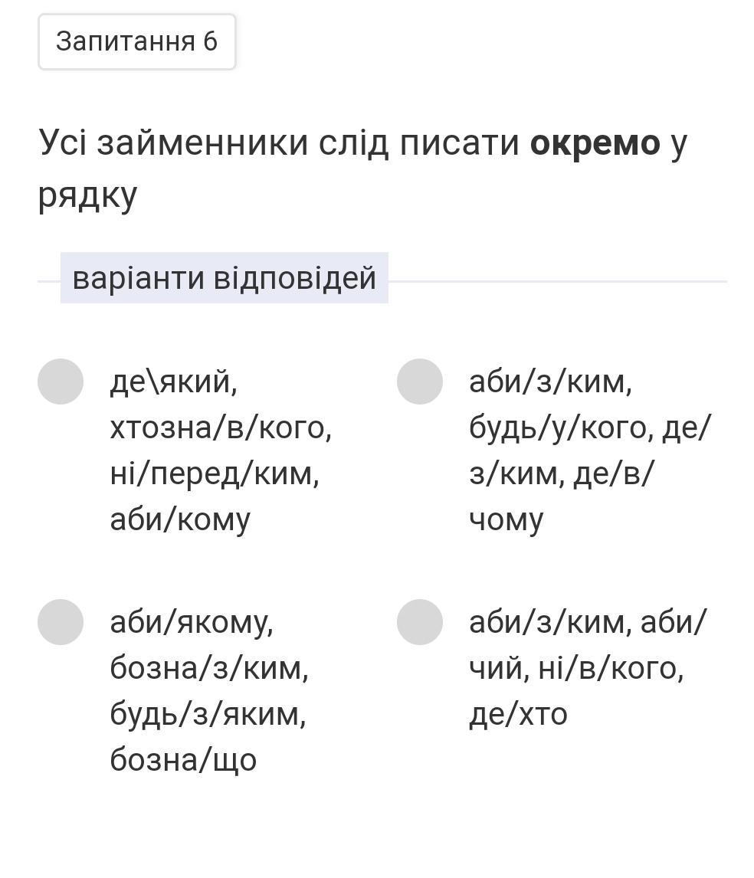Click the 'бозна/що' answer text
This screenshot has height=878, width=754.
click(x=183, y=759)
